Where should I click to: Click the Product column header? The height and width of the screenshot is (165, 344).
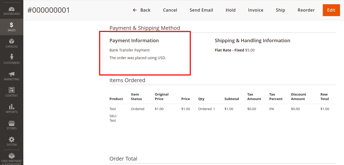(x=116, y=99)
